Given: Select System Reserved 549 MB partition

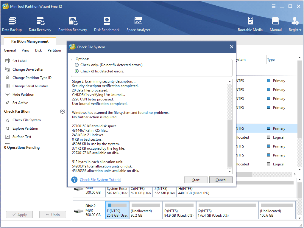Looking at the screenshot, I should click(x=117, y=191).
